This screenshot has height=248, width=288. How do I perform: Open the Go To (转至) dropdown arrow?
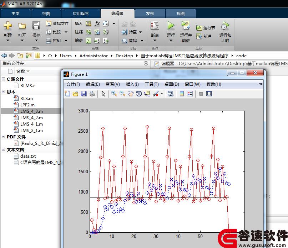click(x=140, y=32)
